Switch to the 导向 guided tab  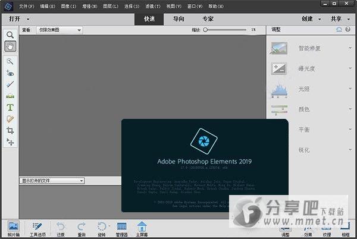coord(178,19)
